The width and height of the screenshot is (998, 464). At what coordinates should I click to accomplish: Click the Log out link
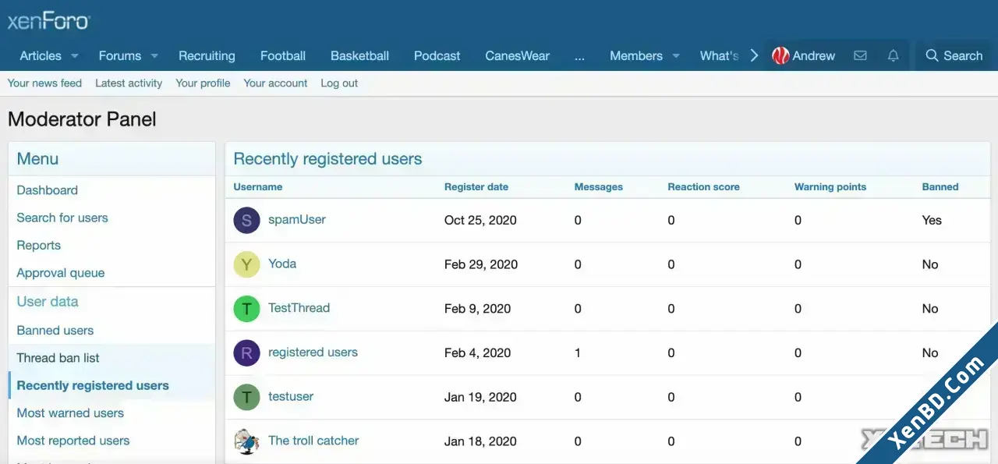(x=339, y=83)
